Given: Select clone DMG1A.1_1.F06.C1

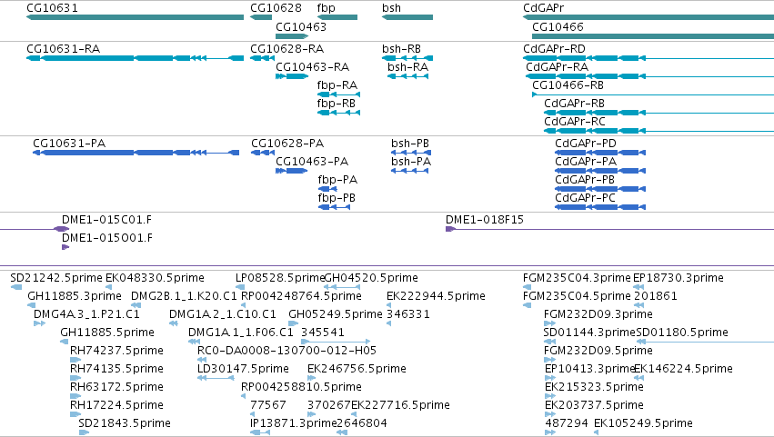Looking at the screenshot, I should pos(194,342).
